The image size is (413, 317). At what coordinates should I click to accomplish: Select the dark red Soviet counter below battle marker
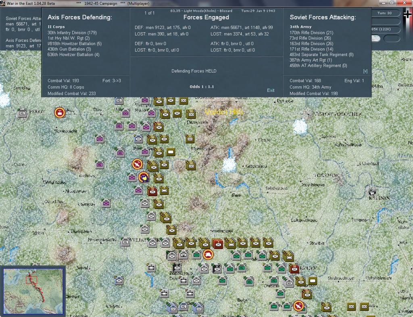click(152, 191)
